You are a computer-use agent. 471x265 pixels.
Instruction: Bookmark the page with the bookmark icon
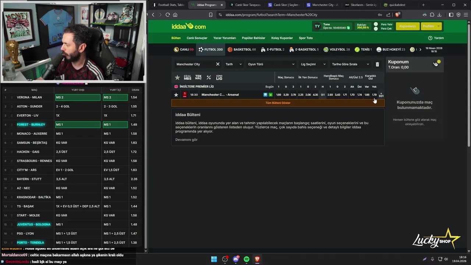click(210, 15)
